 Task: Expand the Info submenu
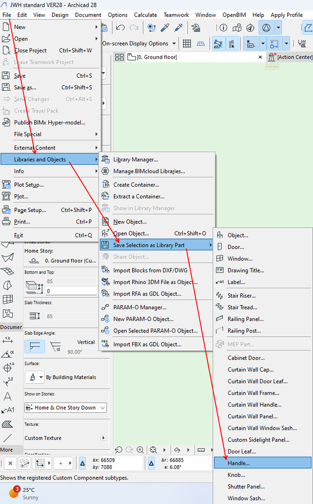50,172
